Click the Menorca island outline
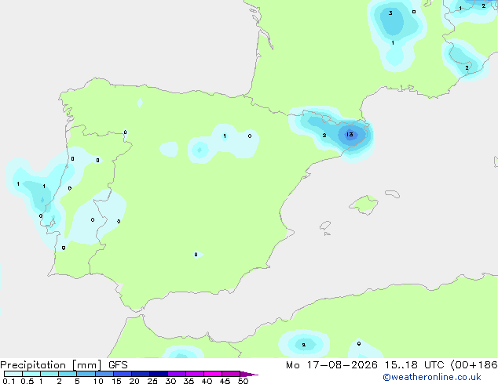Screen dimensions: 498x384 pyautogui.click(x=393, y=194)
